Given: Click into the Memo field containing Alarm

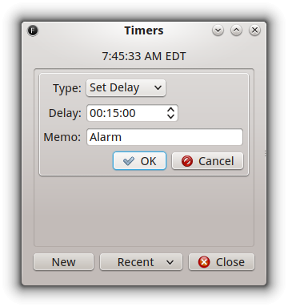Looking at the screenshot, I should point(165,137).
